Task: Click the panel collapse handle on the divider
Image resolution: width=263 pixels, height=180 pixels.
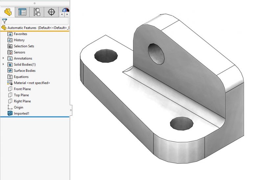Action: [x=71, y=108]
